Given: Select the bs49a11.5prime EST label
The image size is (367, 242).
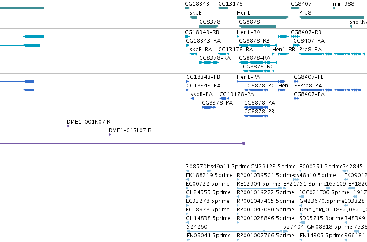Looking at the screenshot, I should click(228, 167).
